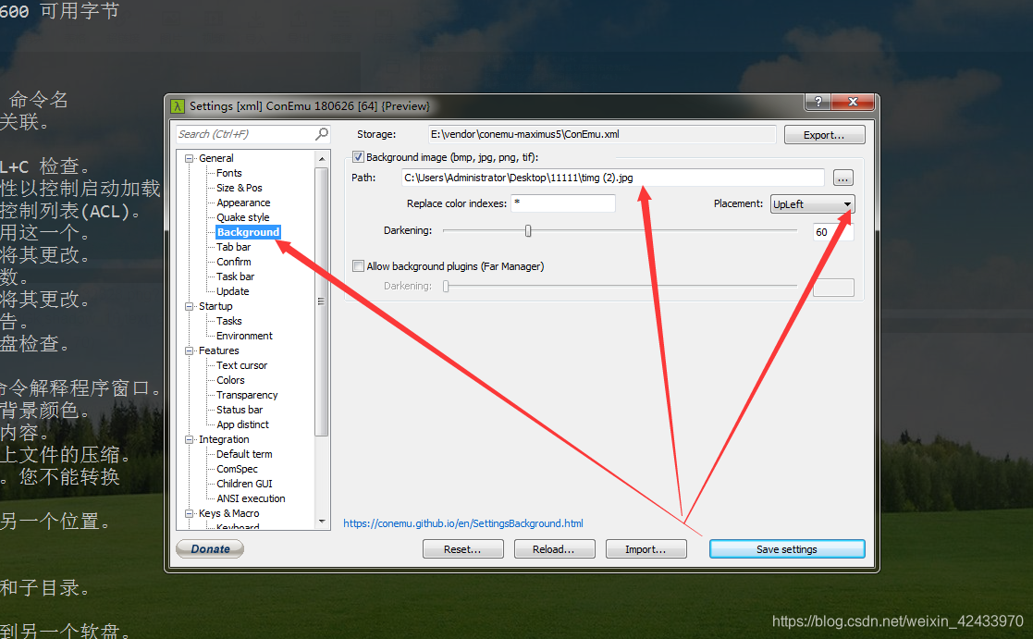Click the Darkening value field showing 60
Viewport: 1033px width, 639px height.
click(833, 232)
